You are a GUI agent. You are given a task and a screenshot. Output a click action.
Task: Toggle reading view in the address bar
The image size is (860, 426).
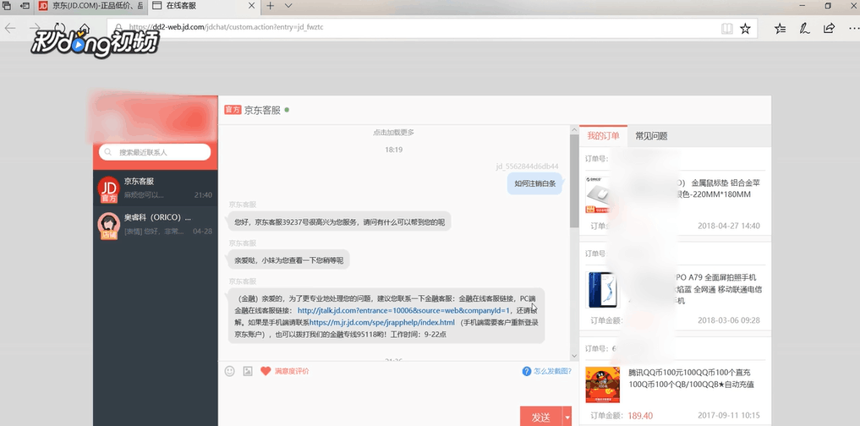tap(726, 29)
